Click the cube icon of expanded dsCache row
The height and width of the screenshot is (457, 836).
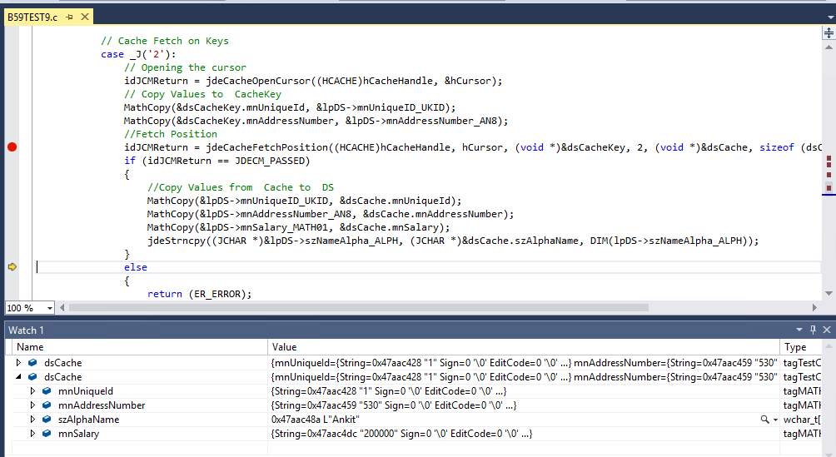[x=32, y=376]
